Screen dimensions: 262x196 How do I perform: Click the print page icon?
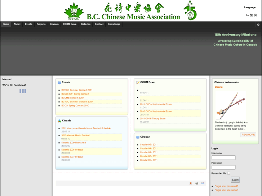pos(197,183)
